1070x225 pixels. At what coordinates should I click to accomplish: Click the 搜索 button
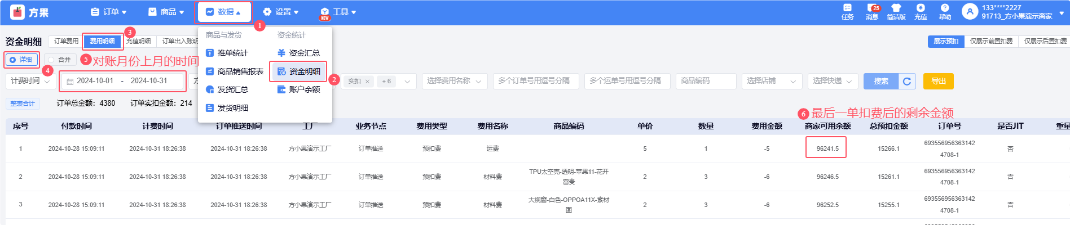880,82
